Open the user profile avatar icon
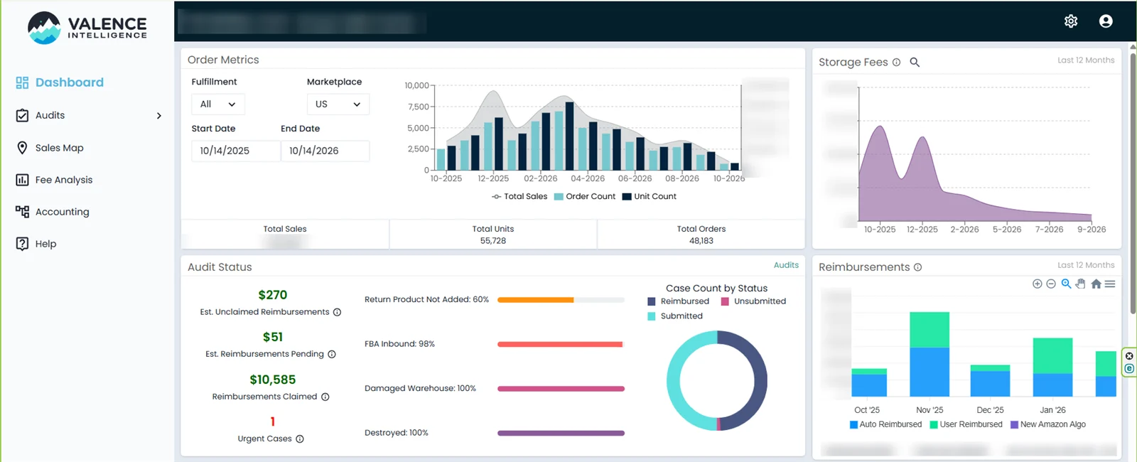 click(x=1106, y=21)
